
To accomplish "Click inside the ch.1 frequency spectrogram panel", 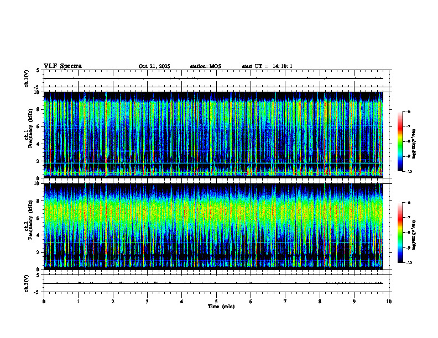I will (x=213, y=135).
